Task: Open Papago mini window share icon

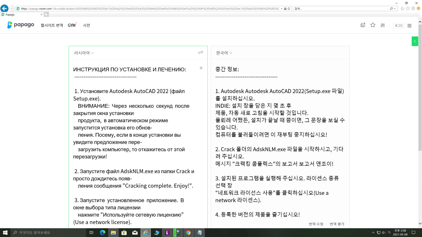Action: click(x=363, y=25)
